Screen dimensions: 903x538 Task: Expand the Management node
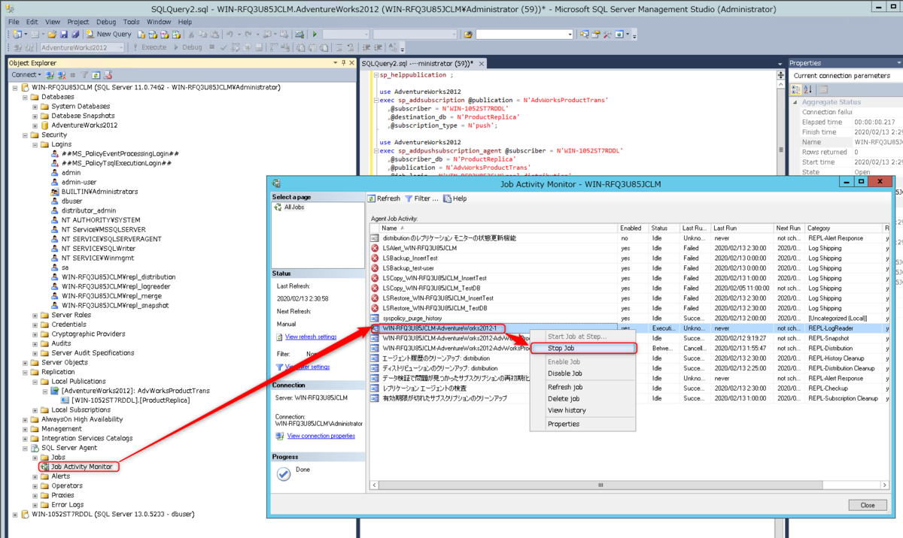tap(25, 429)
